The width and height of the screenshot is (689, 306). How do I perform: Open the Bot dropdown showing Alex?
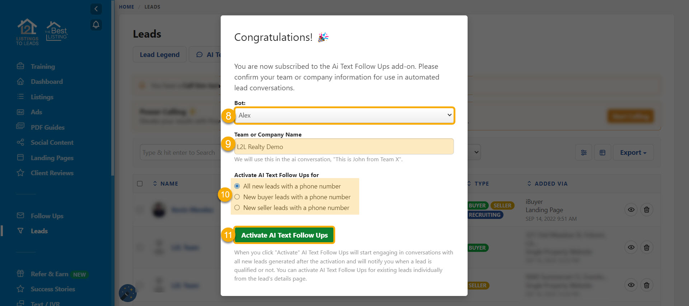pos(344,115)
